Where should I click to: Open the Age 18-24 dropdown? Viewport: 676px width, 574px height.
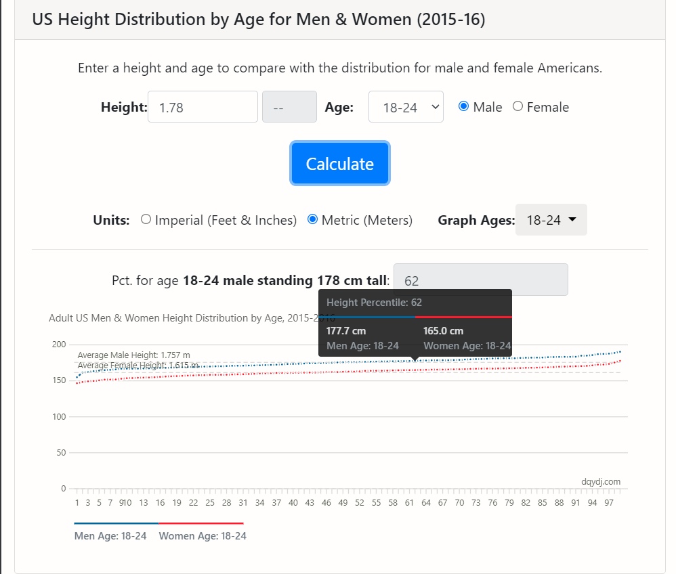pyautogui.click(x=406, y=107)
